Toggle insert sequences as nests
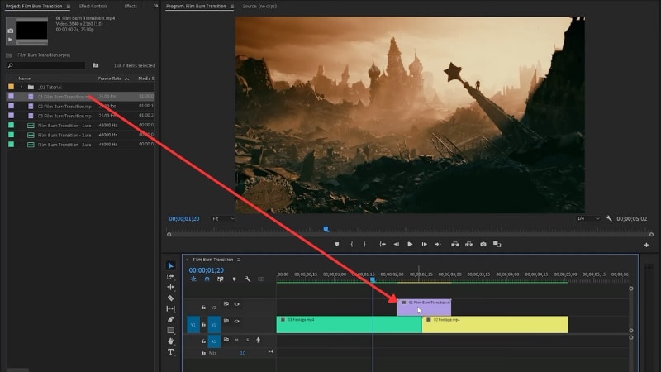Viewport: 661px width, 372px height. [x=193, y=279]
